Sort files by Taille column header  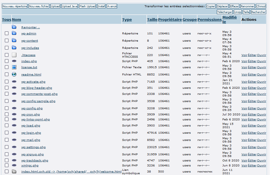[152, 19]
